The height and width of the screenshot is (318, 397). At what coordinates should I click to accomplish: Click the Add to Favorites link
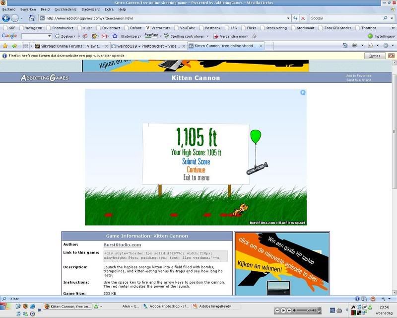tap(359, 76)
